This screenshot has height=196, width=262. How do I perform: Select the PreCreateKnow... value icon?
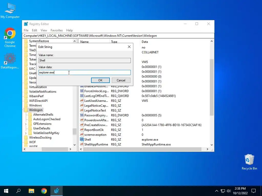(82, 125)
